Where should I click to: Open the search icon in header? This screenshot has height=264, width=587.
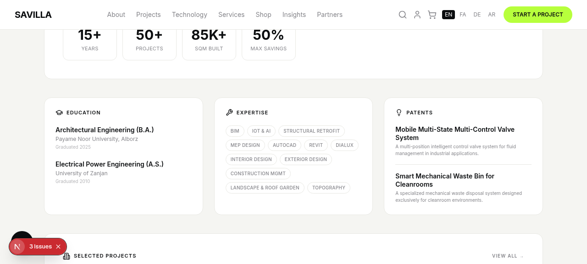tap(403, 15)
